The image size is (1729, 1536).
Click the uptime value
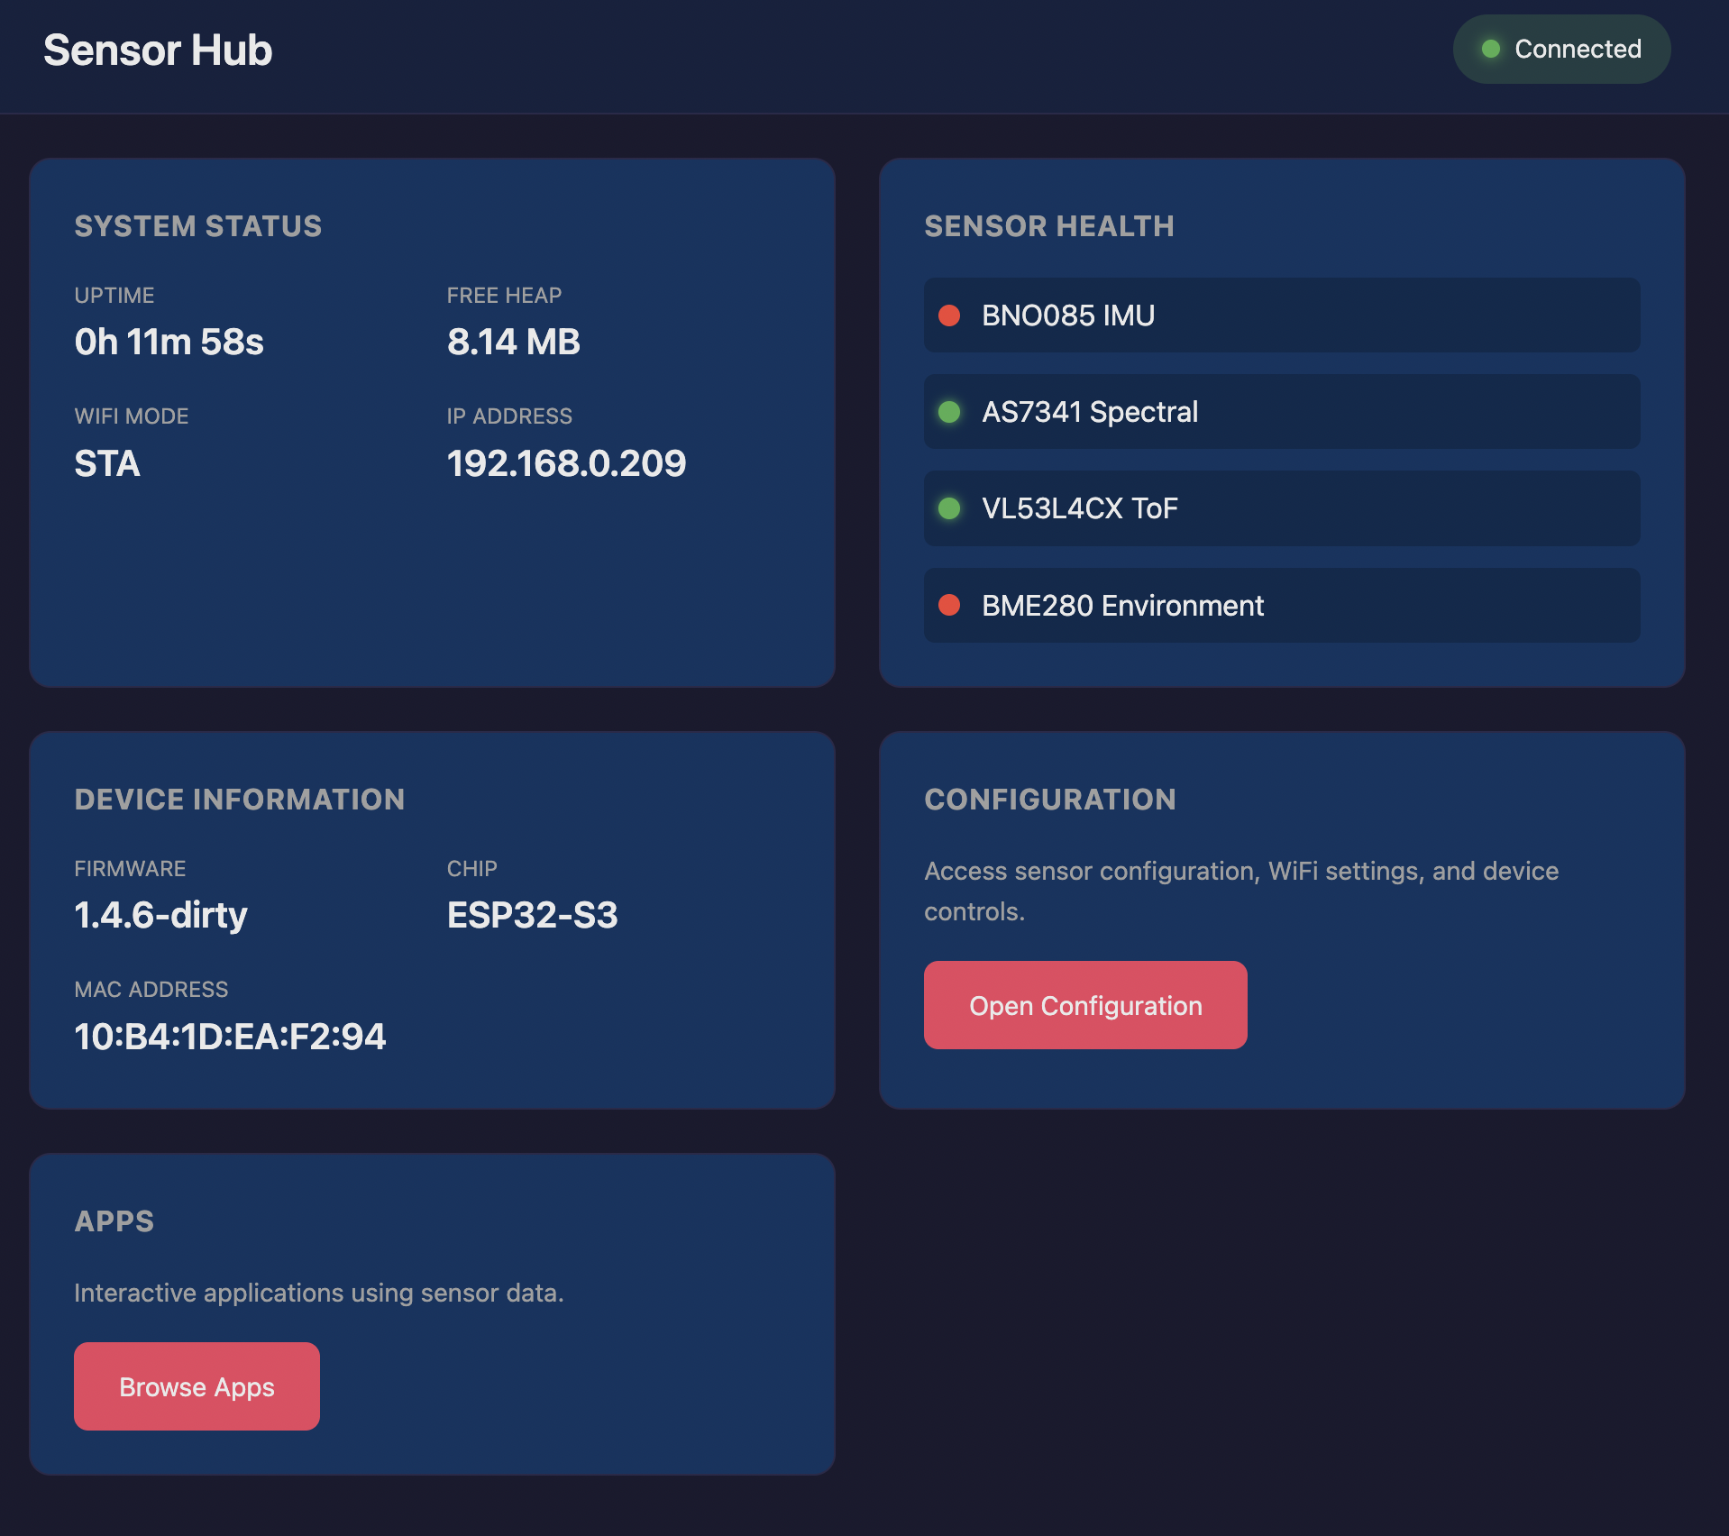tap(169, 342)
